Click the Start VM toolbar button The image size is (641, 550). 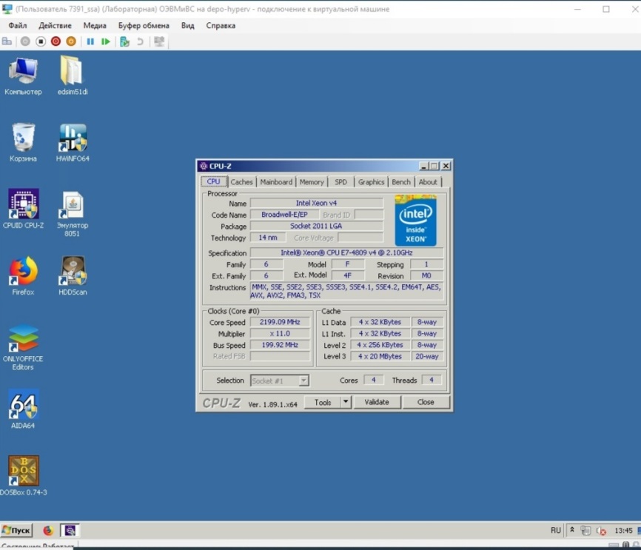25,41
